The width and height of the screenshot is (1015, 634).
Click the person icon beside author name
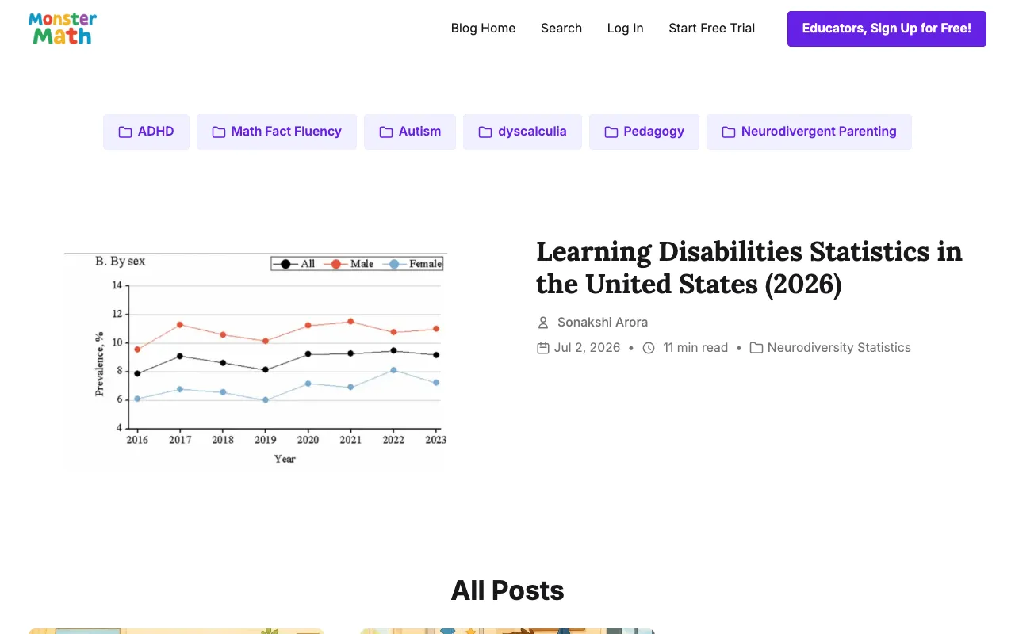pos(543,323)
